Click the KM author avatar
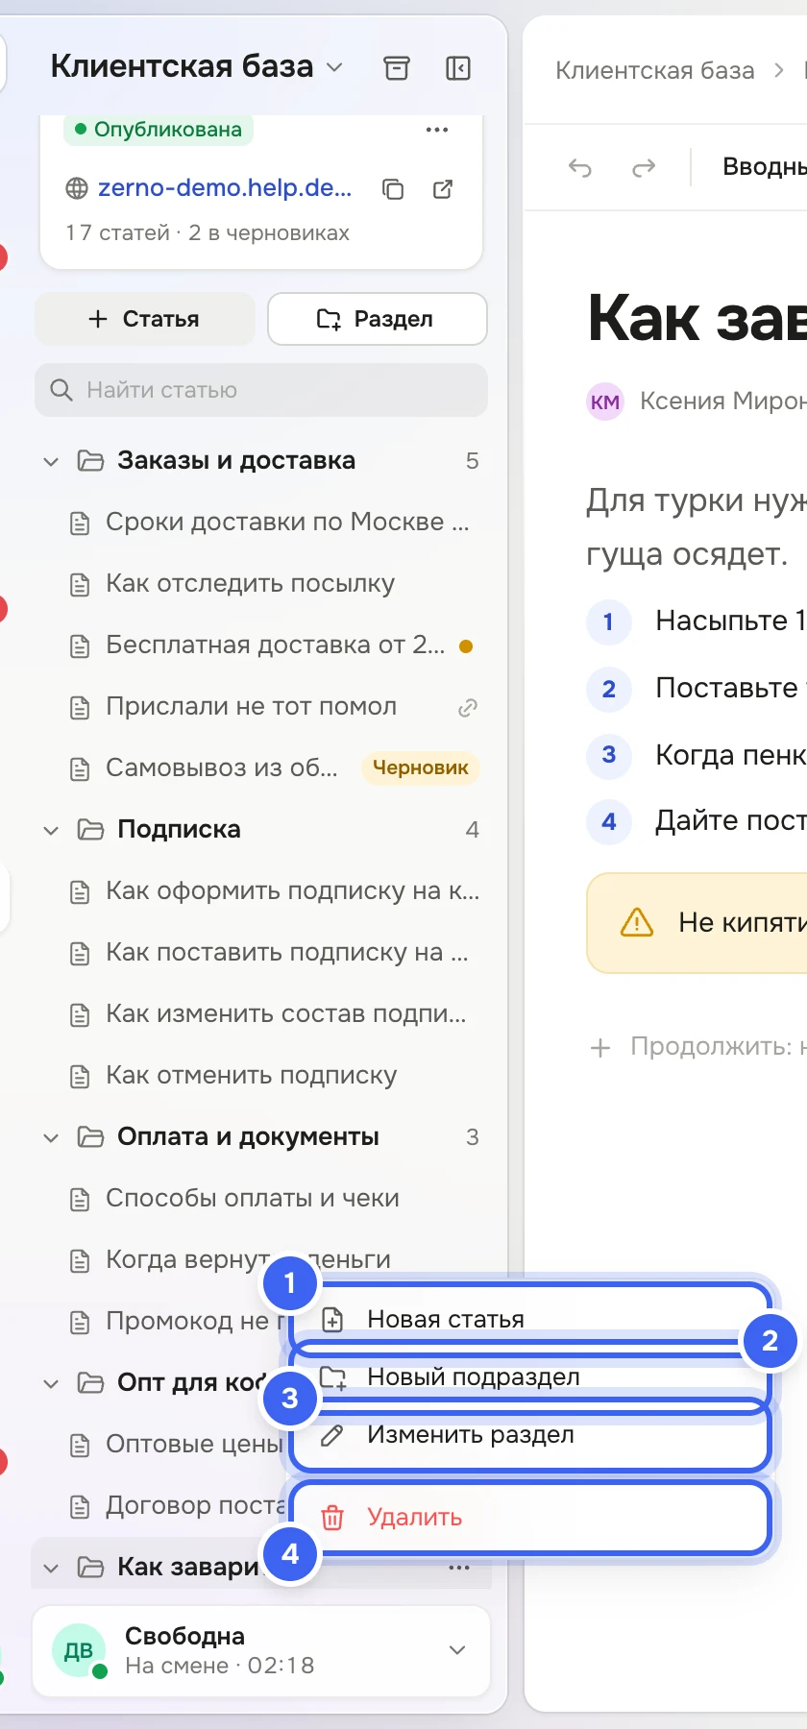 [x=605, y=402]
